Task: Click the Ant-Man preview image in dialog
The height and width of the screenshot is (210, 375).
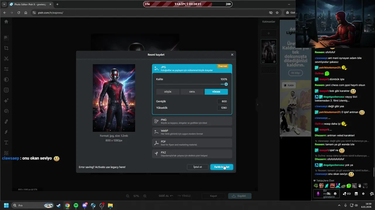Action: (114, 98)
